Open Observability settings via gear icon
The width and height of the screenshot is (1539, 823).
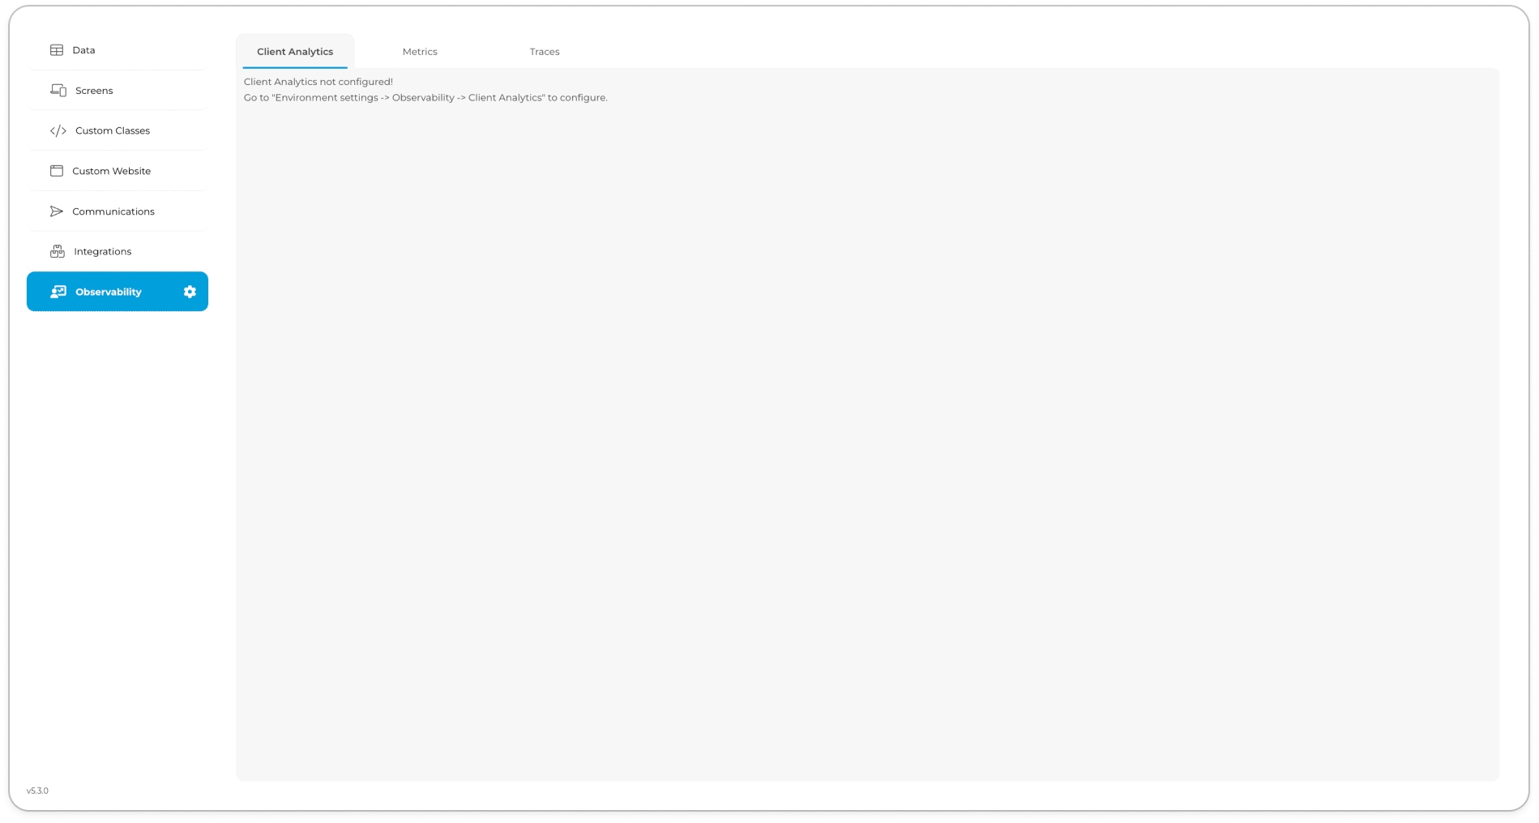190,292
